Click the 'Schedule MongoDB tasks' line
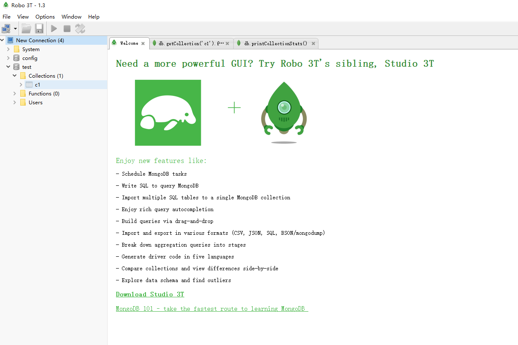 [151, 174]
